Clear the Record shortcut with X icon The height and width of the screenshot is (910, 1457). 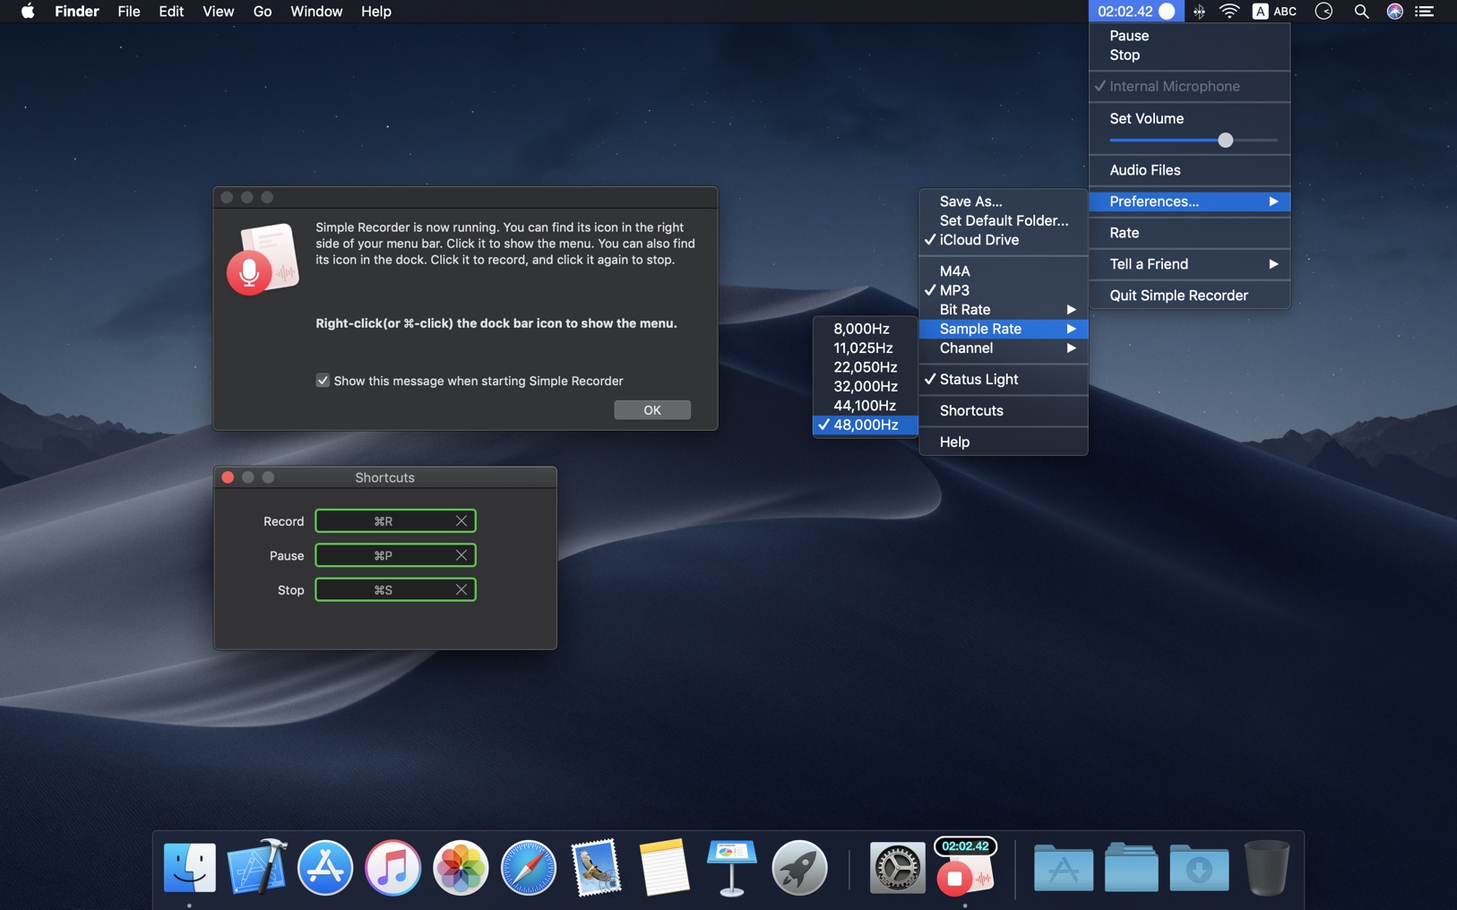point(461,521)
